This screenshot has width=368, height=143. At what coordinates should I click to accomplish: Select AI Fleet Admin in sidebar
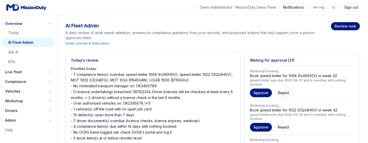(x=28, y=42)
